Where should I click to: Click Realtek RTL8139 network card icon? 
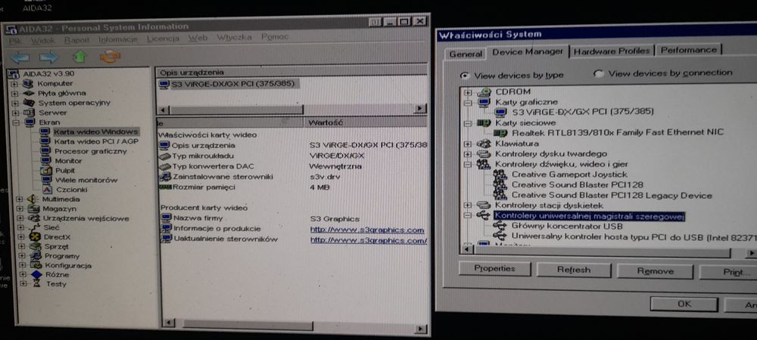point(501,132)
